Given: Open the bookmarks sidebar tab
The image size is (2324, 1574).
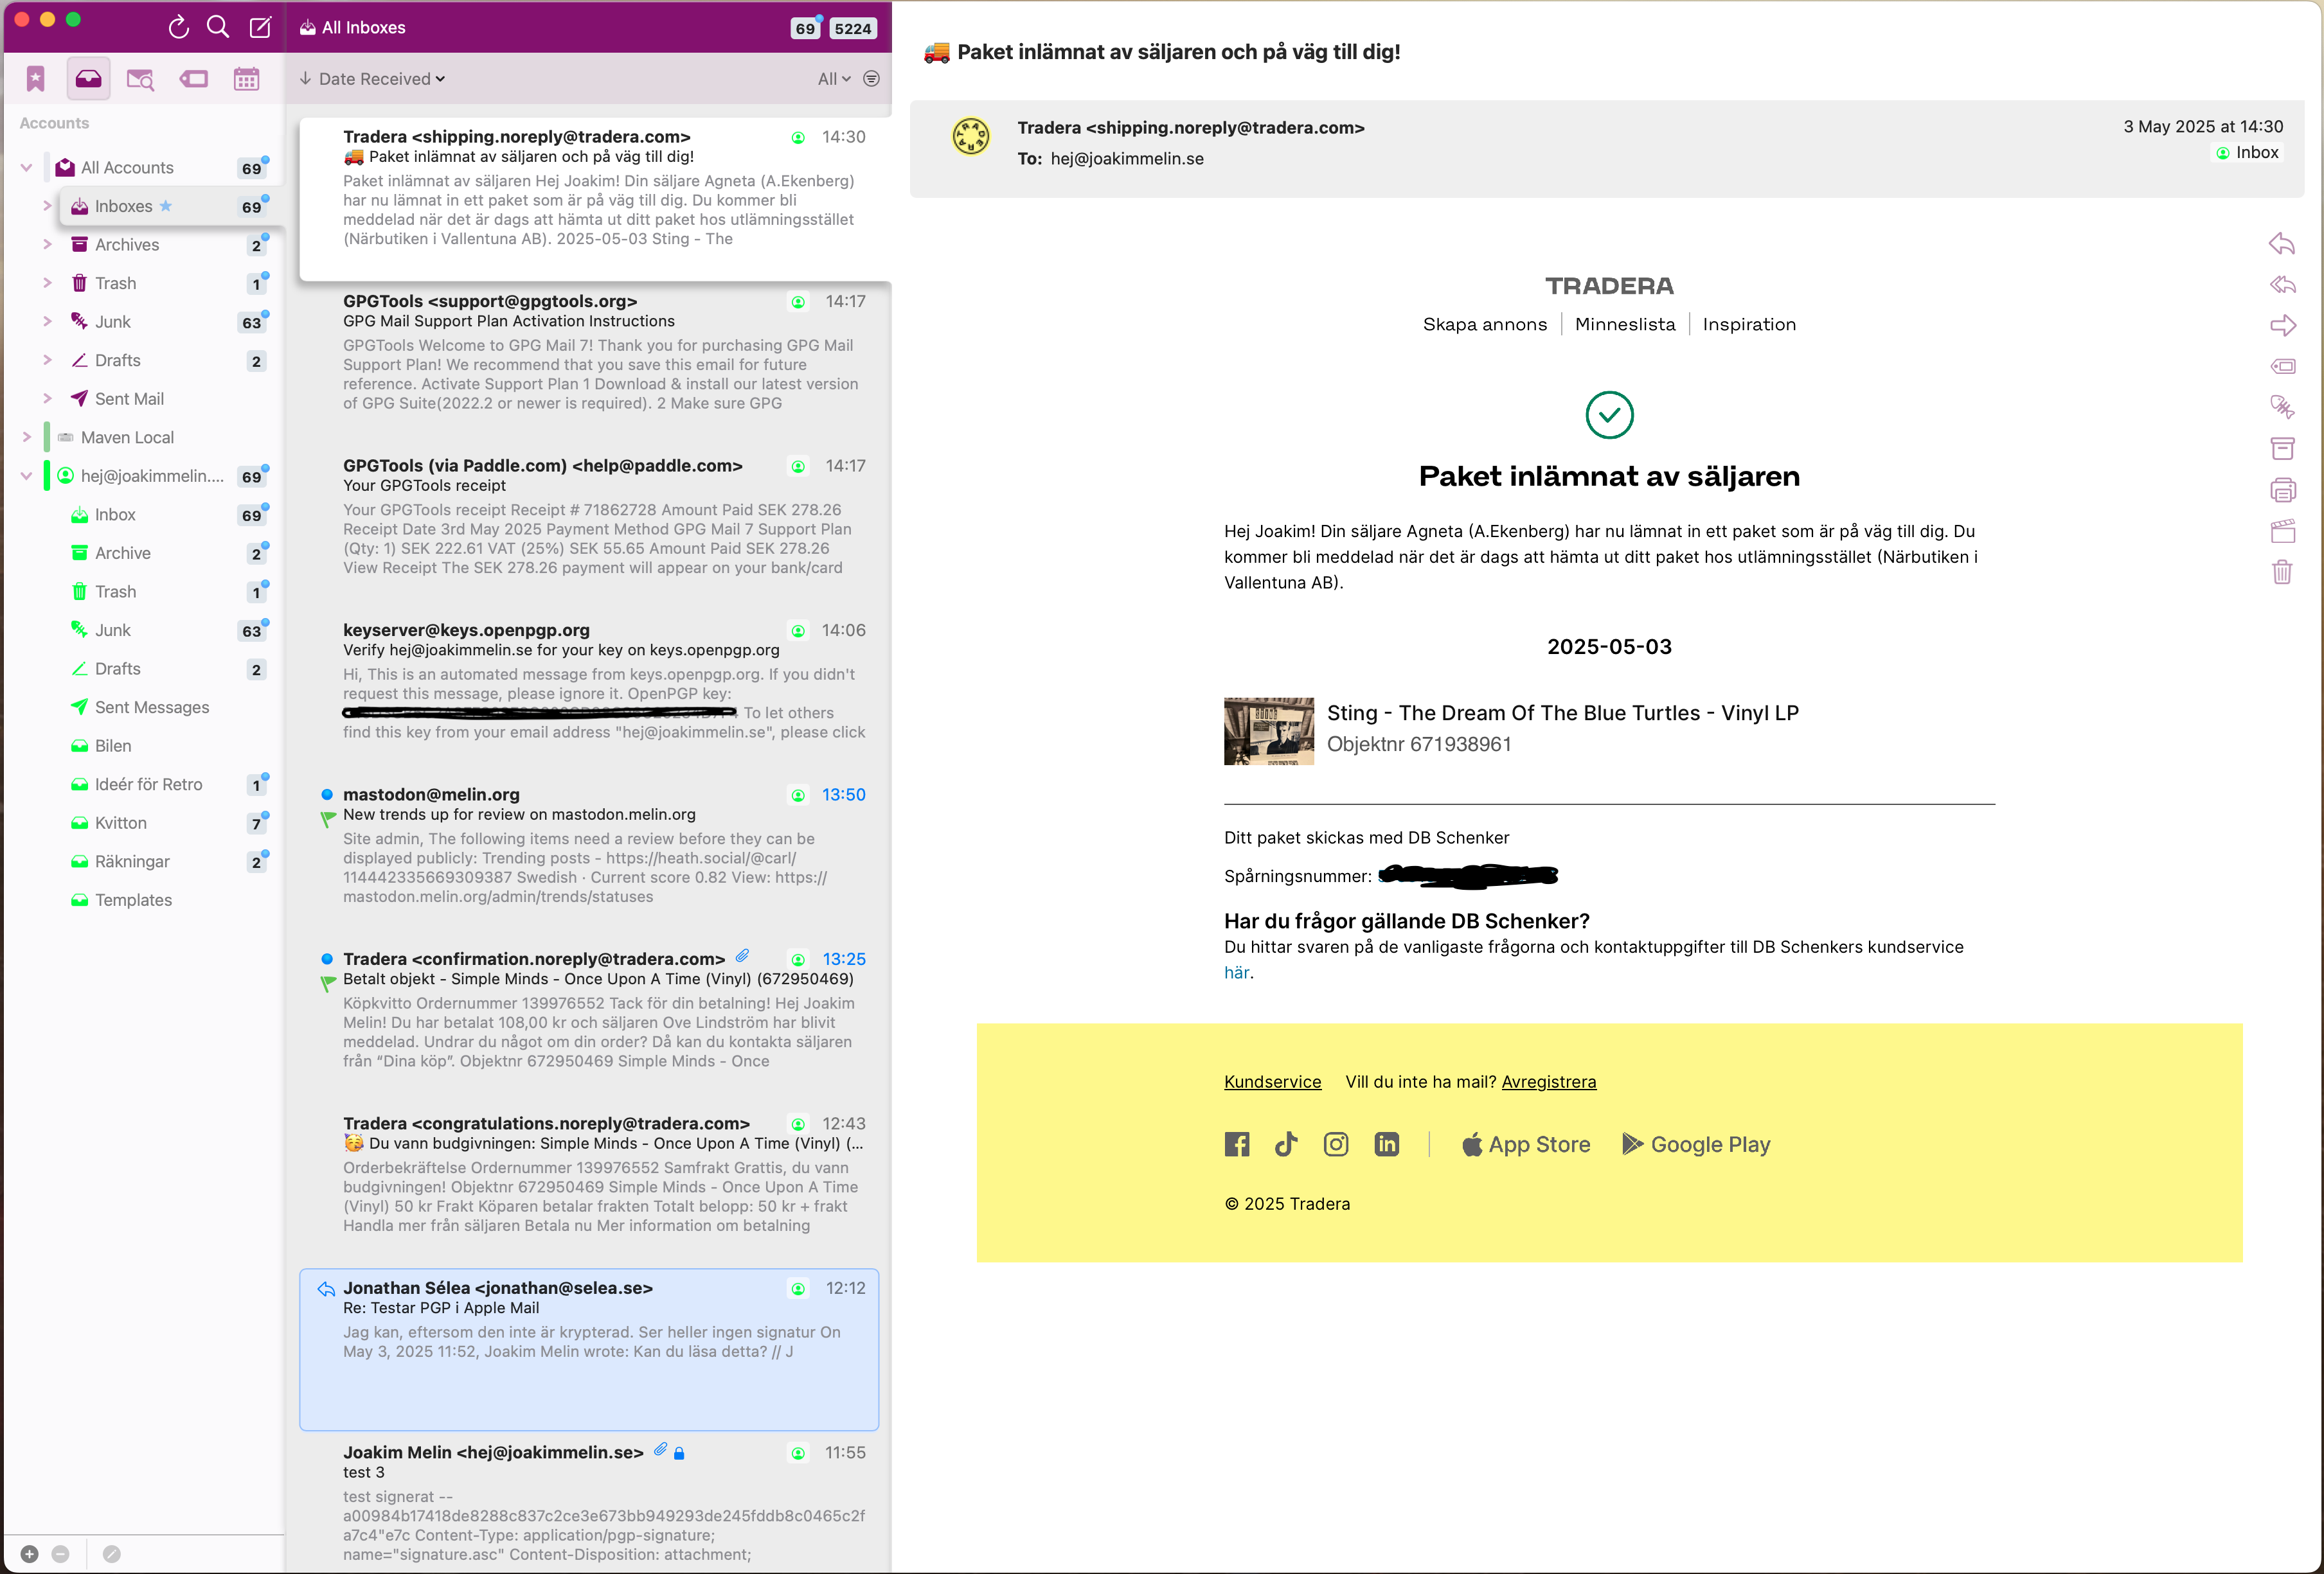Looking at the screenshot, I should point(36,79).
